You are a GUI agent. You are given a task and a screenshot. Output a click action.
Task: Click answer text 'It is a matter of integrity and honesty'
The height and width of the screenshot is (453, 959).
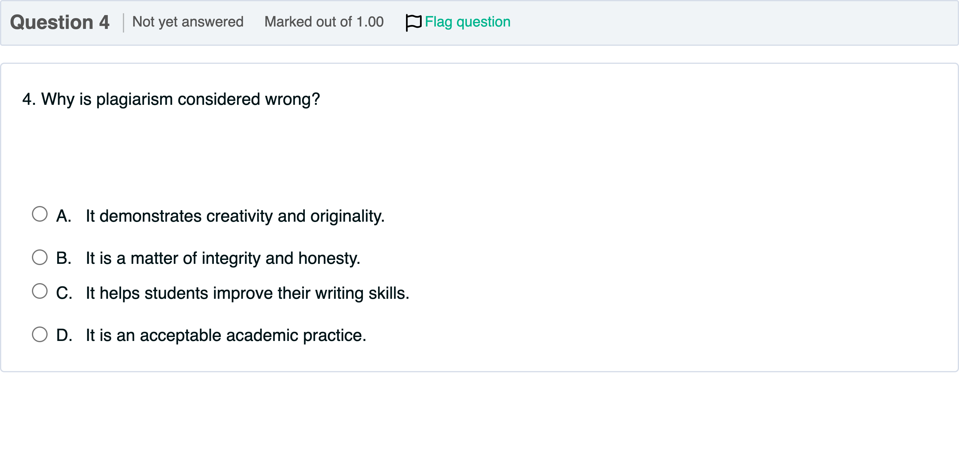coord(223,258)
